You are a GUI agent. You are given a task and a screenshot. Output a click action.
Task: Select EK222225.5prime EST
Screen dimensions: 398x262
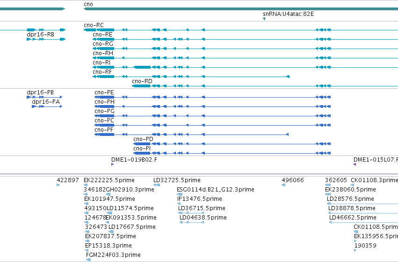pos(109,180)
